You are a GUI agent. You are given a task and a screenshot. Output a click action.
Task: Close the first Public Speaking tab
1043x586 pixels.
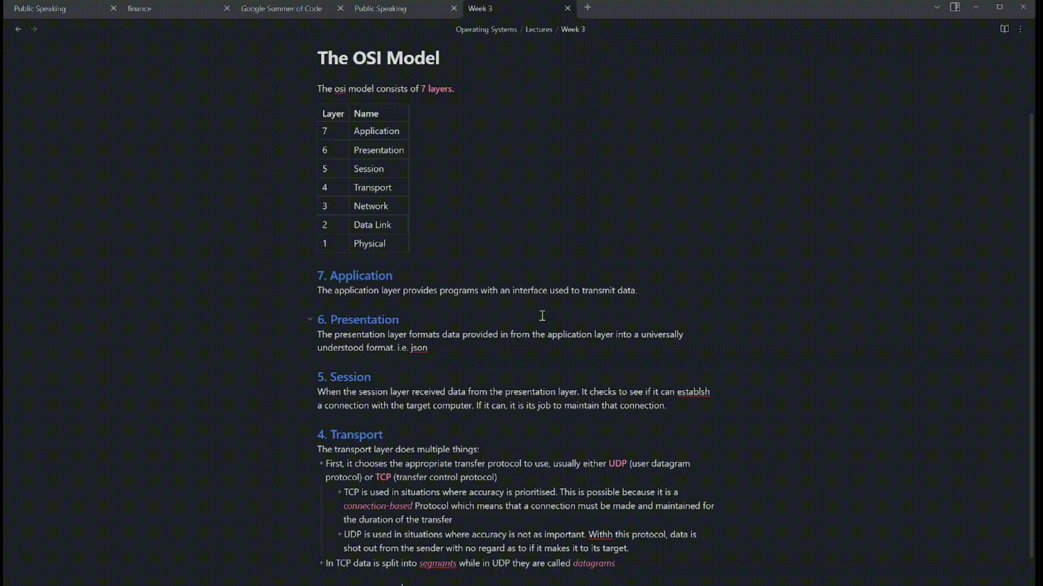pos(114,8)
